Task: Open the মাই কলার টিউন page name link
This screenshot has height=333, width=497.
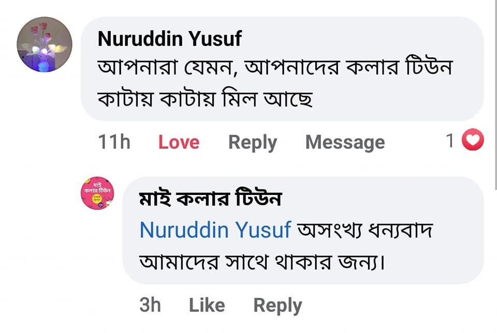Action: pyautogui.click(x=210, y=199)
